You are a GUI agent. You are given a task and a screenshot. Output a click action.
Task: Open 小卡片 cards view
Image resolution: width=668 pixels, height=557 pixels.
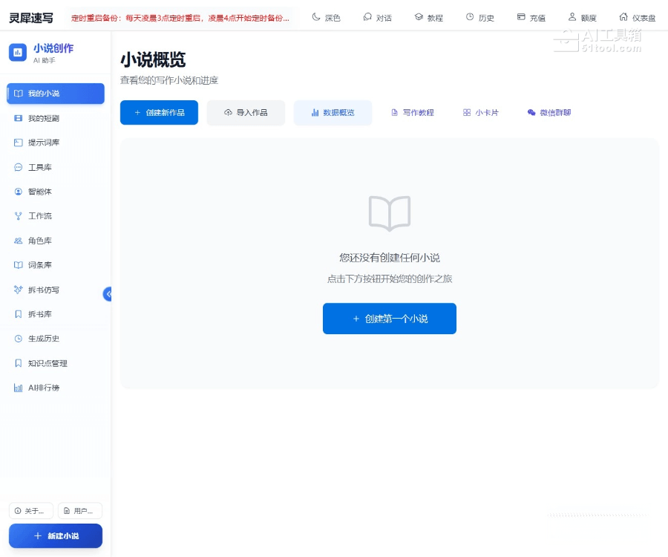(481, 113)
